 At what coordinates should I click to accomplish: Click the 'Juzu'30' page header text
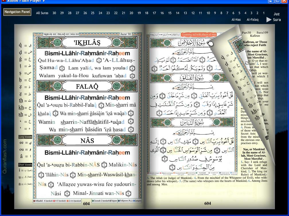coord(126,34)
